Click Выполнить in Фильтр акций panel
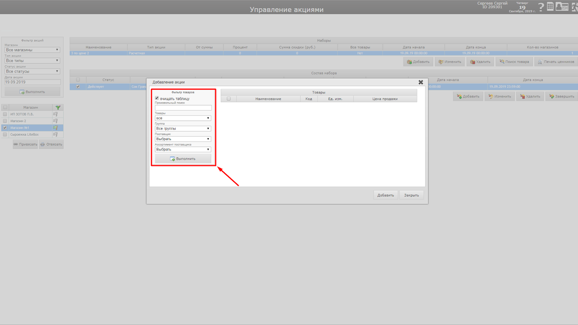 [x=33, y=92]
